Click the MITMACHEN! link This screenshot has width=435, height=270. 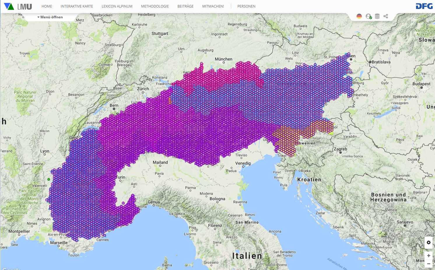(x=213, y=6)
